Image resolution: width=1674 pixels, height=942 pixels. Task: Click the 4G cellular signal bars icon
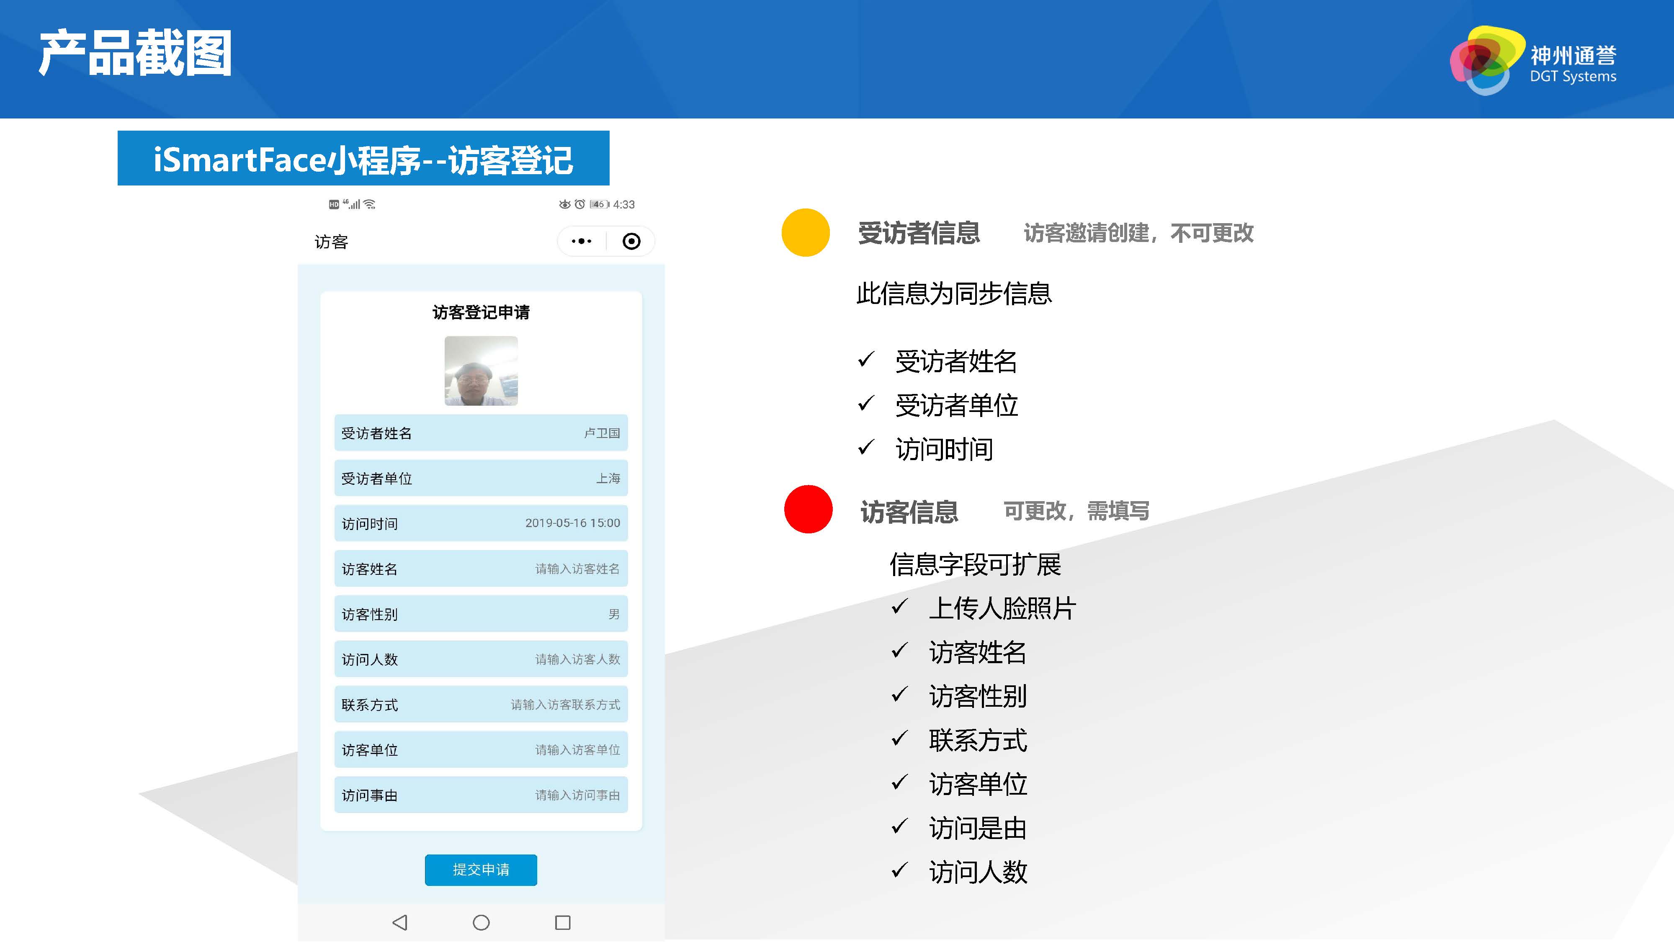[352, 204]
